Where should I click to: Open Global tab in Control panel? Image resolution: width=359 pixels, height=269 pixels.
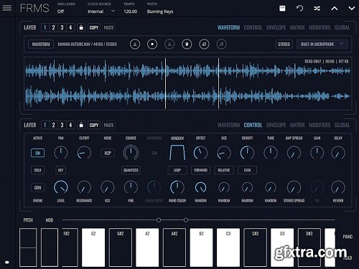coord(342,125)
